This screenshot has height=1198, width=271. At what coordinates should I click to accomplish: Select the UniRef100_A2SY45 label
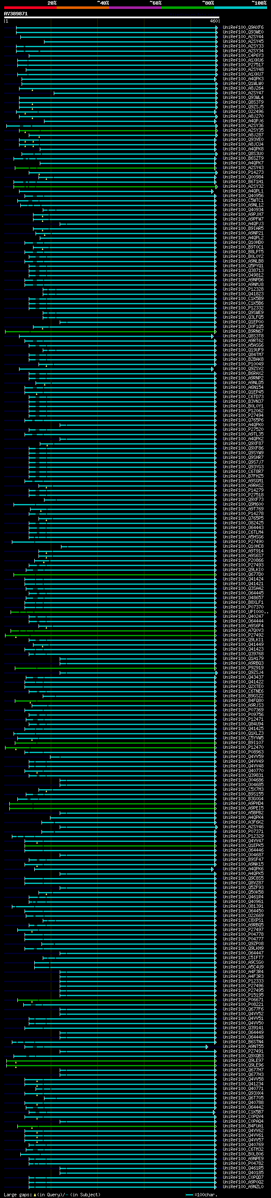click(243, 41)
